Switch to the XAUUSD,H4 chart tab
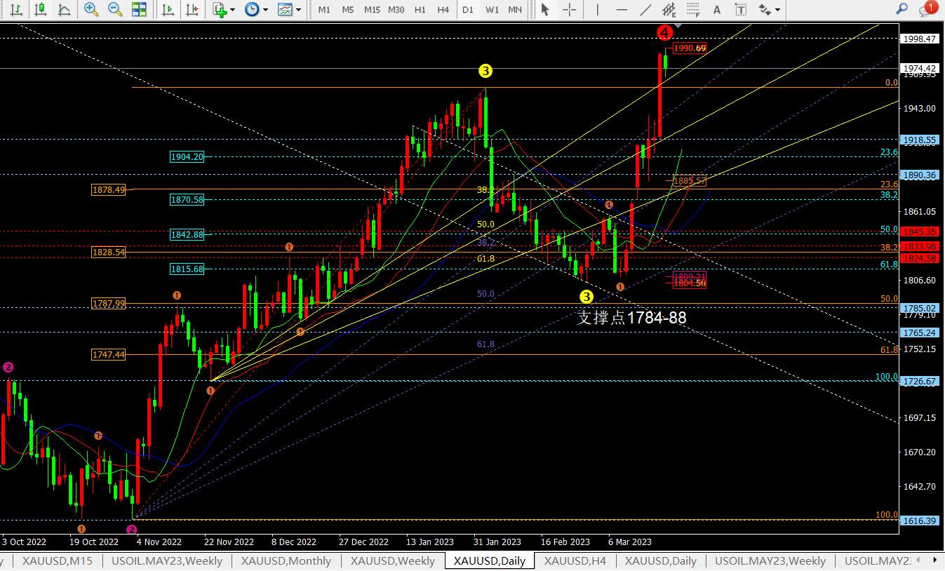This screenshot has width=945, height=571. tap(575, 560)
